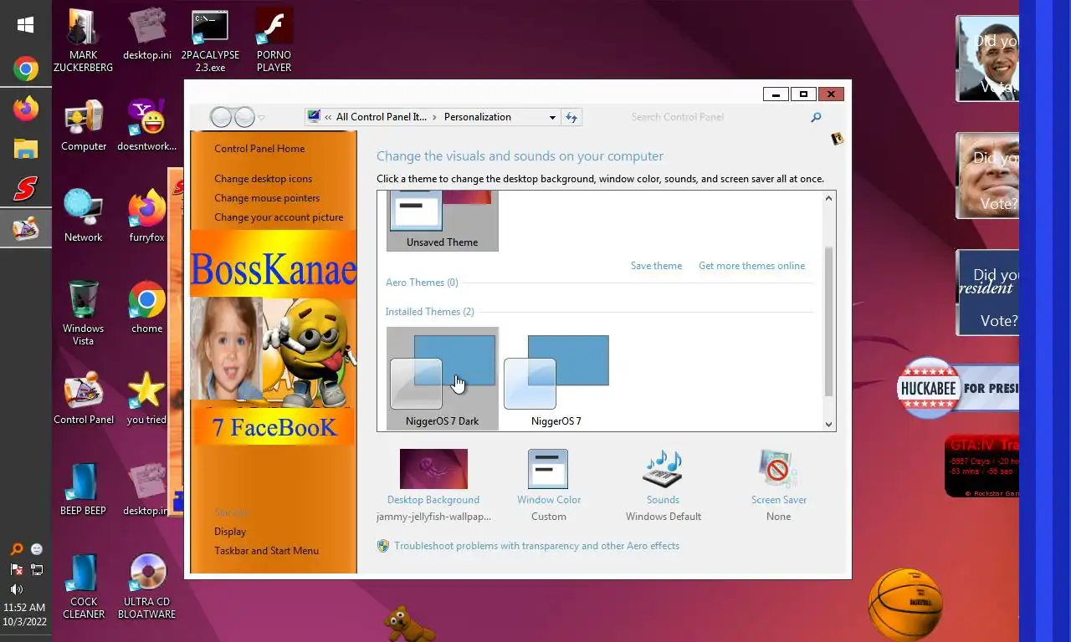Click the clock showing 11:52 AM
The width and height of the screenshot is (1071, 642).
(24, 608)
